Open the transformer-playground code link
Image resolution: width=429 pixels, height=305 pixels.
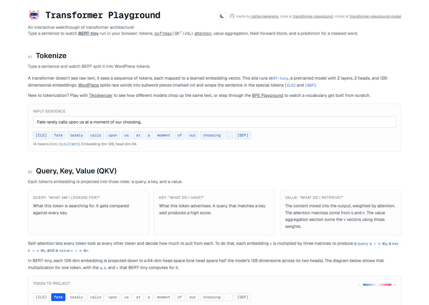click(313, 16)
